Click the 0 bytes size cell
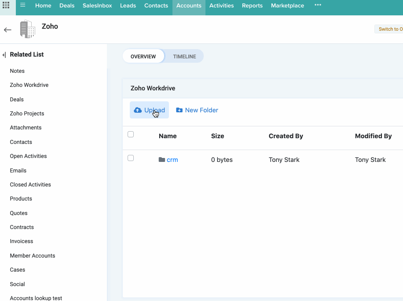This screenshot has height=301, width=403. point(222,160)
